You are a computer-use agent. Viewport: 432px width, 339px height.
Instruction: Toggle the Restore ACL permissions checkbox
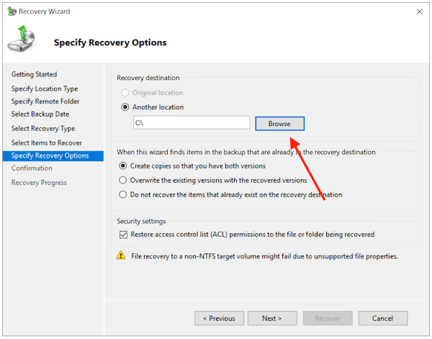click(124, 235)
